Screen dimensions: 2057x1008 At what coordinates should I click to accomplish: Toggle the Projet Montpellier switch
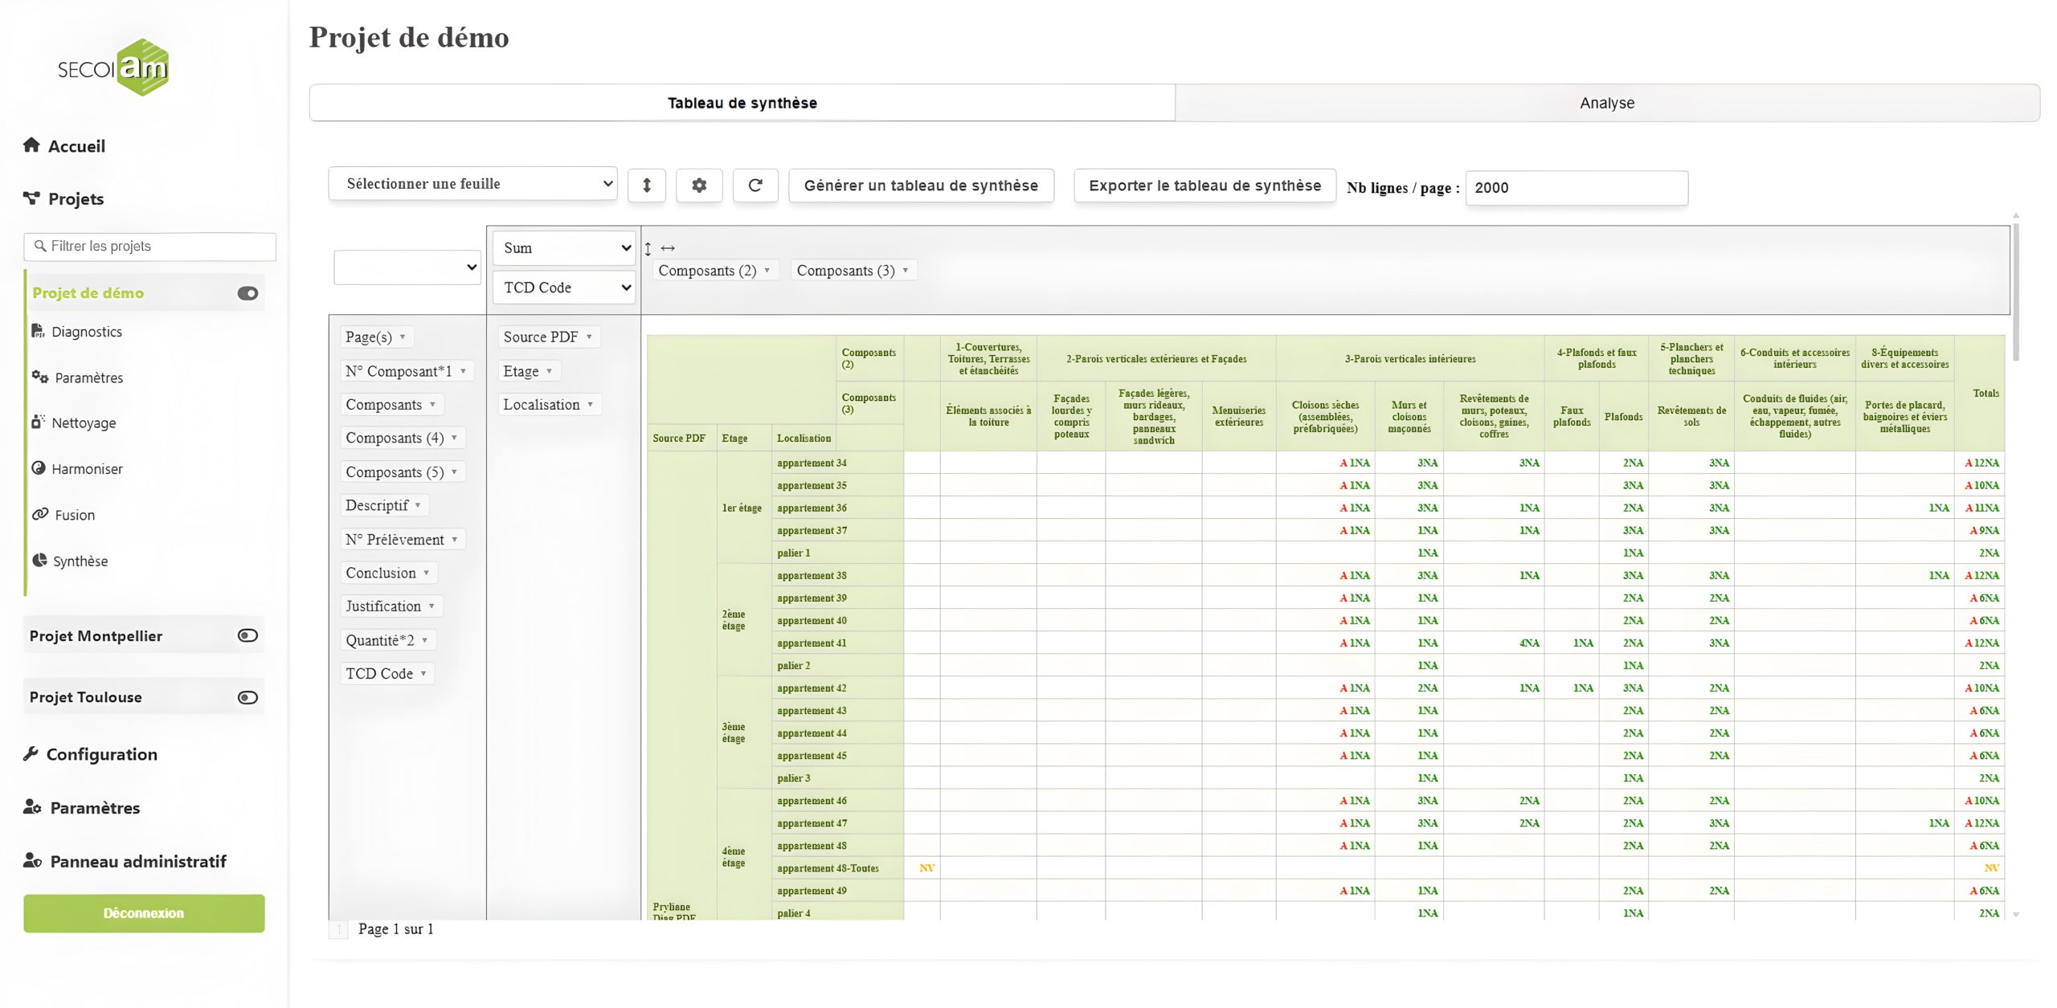247,635
